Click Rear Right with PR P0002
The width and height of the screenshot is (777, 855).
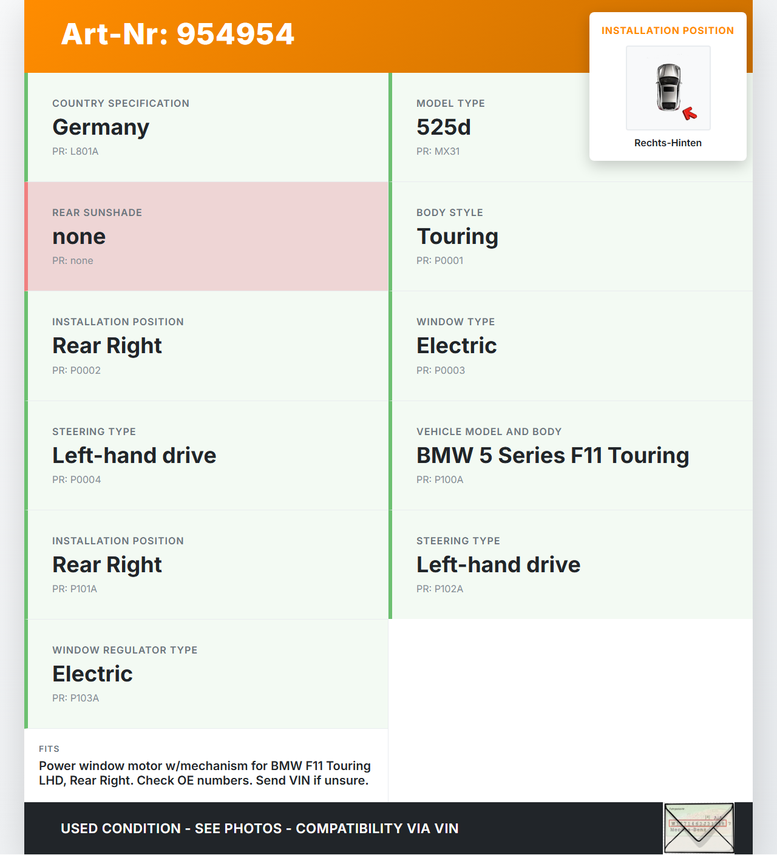point(206,346)
